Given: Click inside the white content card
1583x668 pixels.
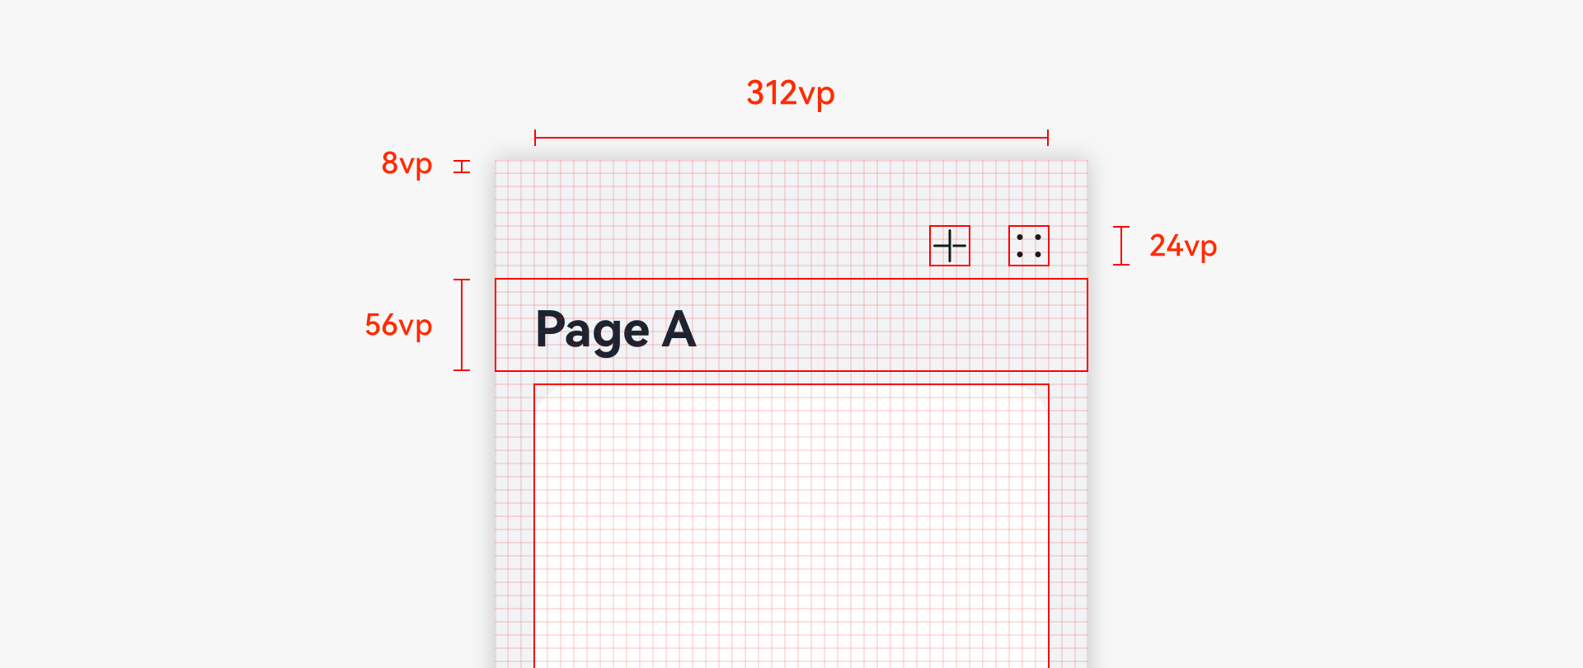Looking at the screenshot, I should point(791,528).
